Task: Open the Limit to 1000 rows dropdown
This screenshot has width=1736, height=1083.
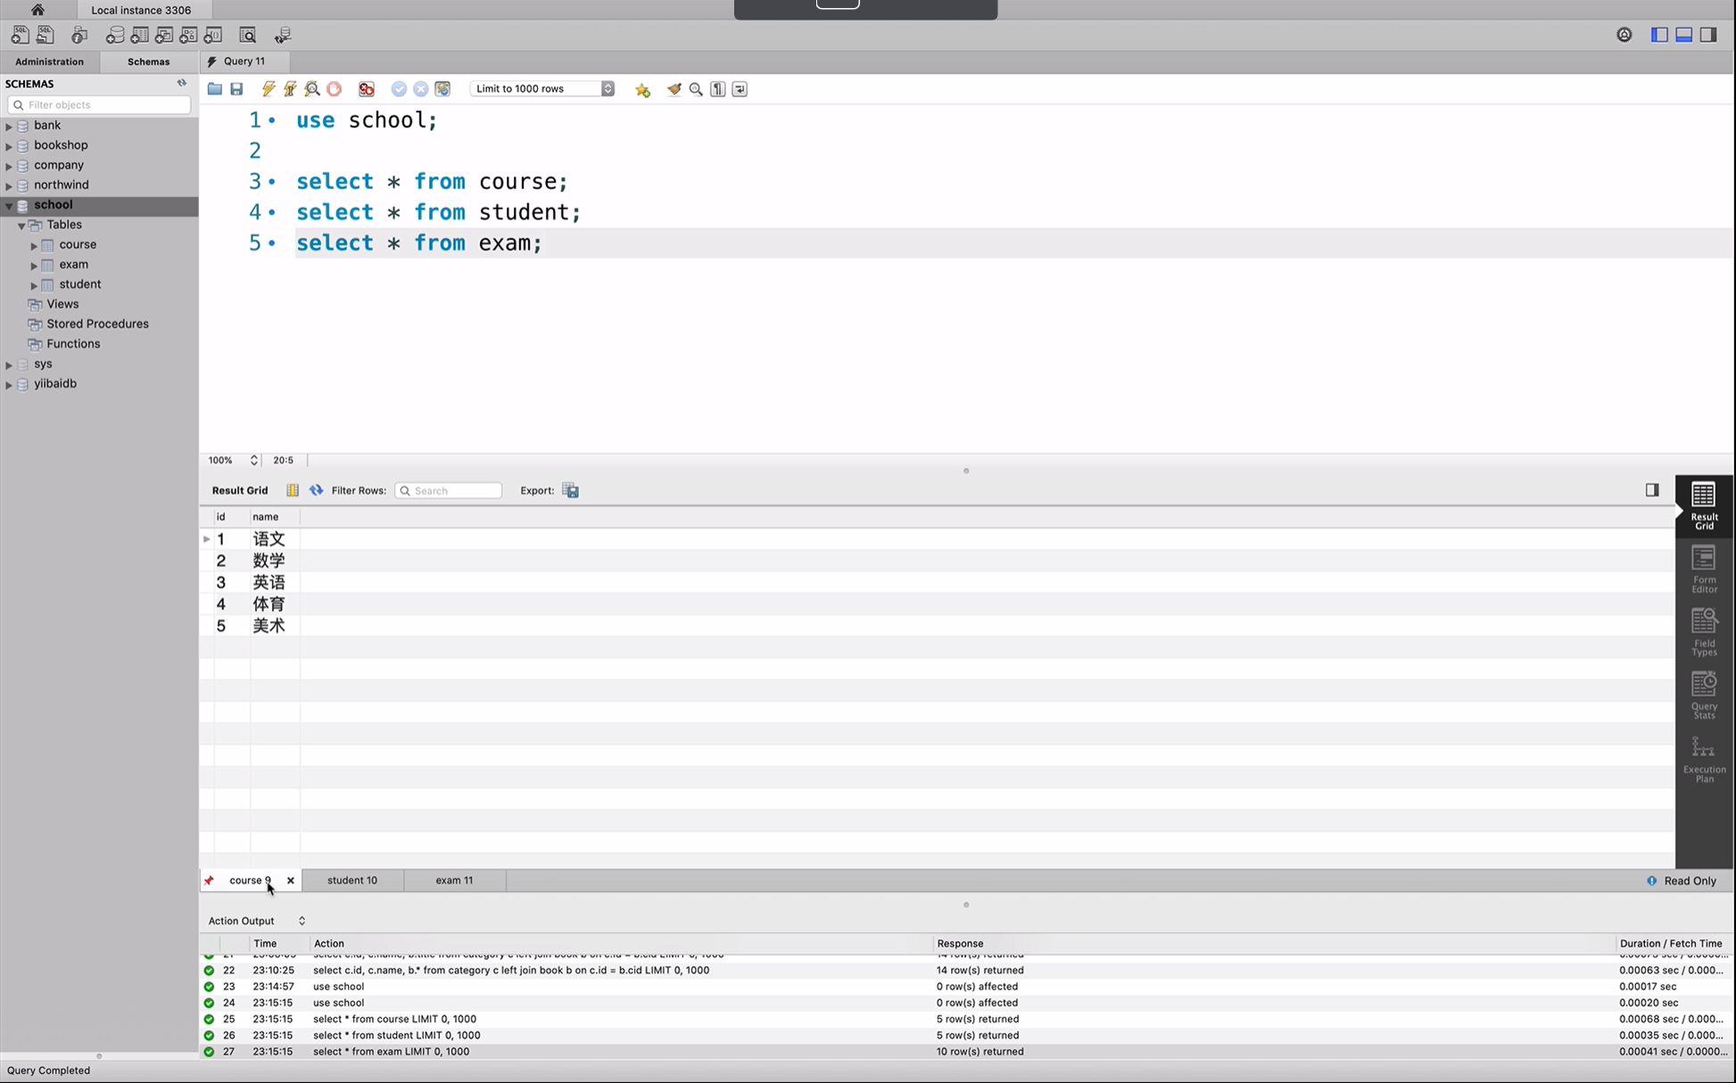Action: point(542,89)
